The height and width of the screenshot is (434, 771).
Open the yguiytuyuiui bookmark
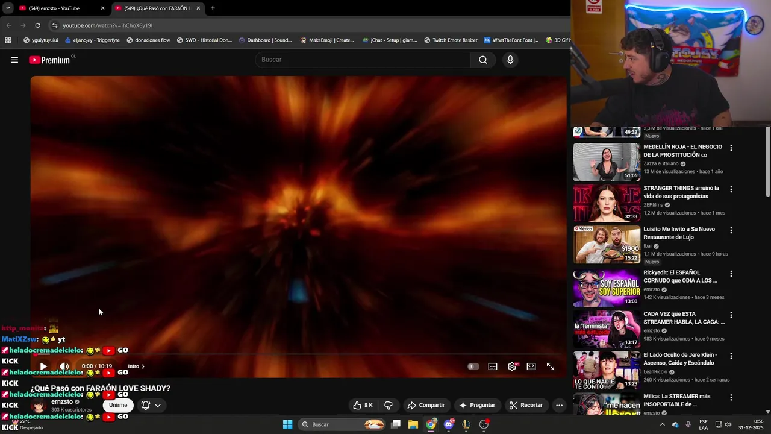(x=40, y=40)
